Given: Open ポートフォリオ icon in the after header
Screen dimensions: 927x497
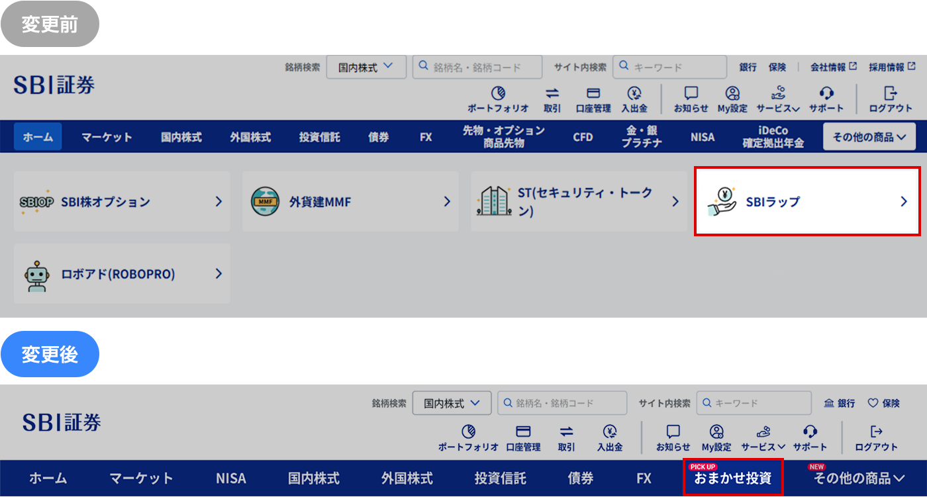Looking at the screenshot, I should point(468,439).
